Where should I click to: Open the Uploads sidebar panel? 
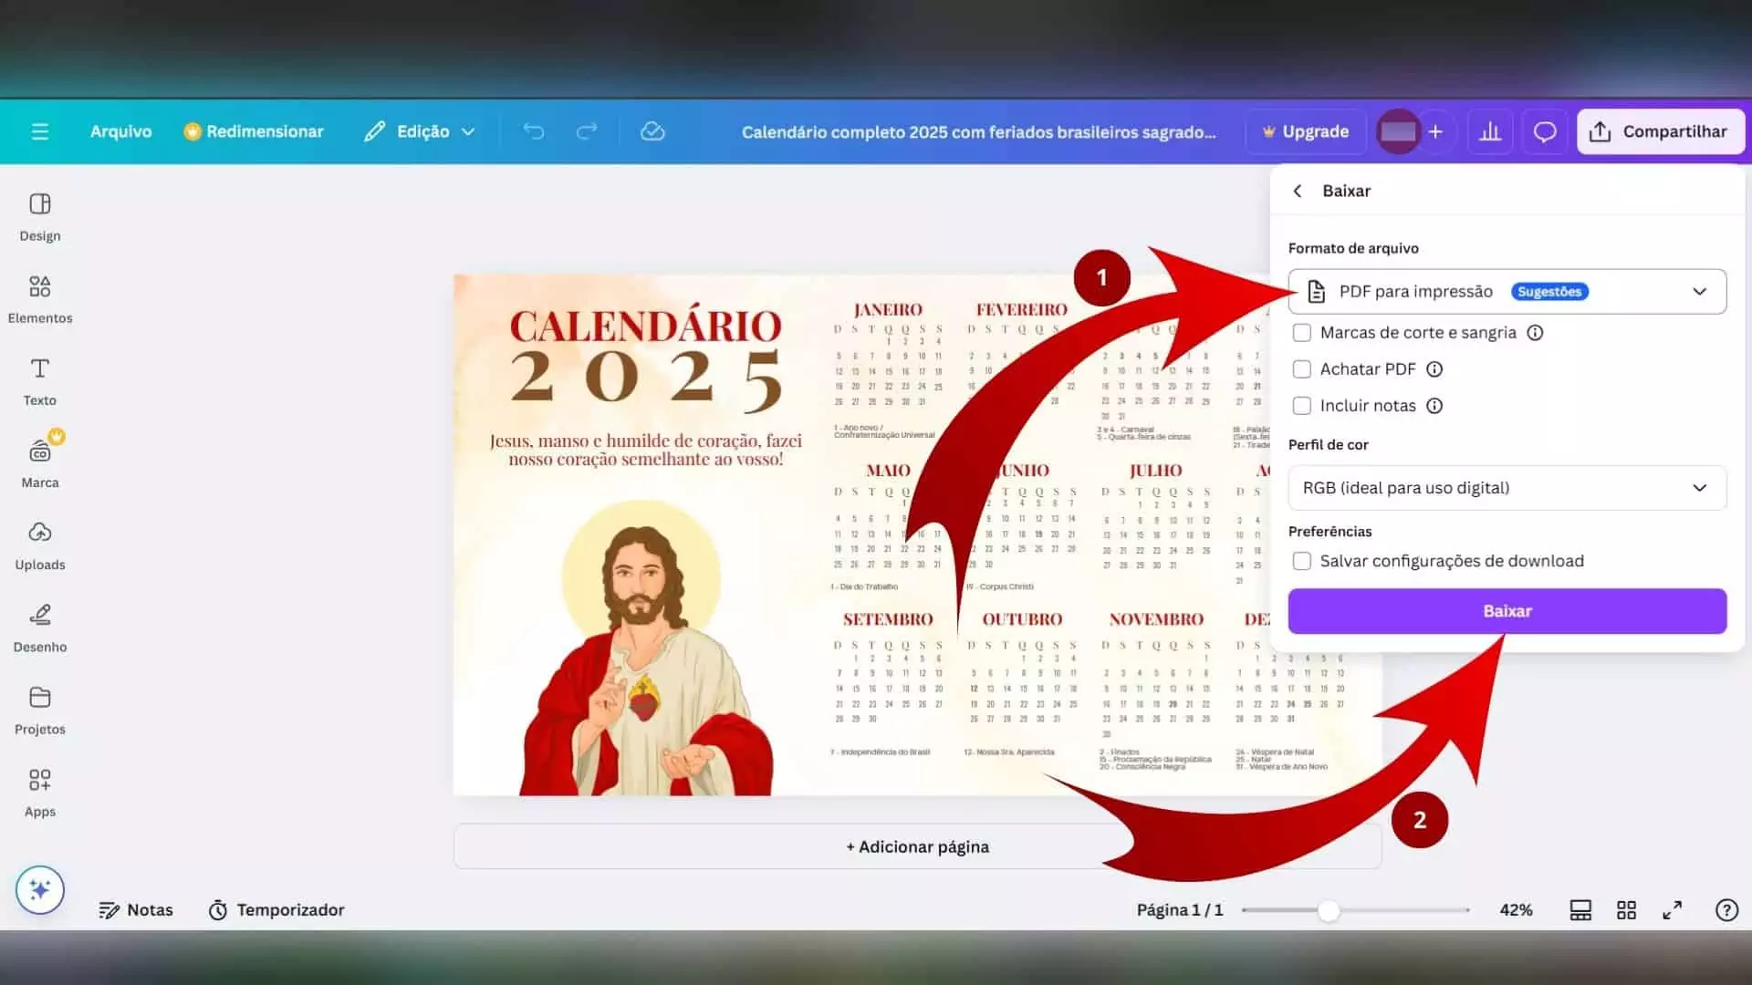[40, 545]
